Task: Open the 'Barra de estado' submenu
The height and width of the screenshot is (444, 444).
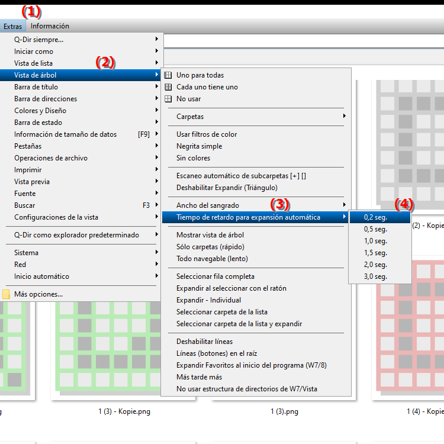Action: click(81, 123)
